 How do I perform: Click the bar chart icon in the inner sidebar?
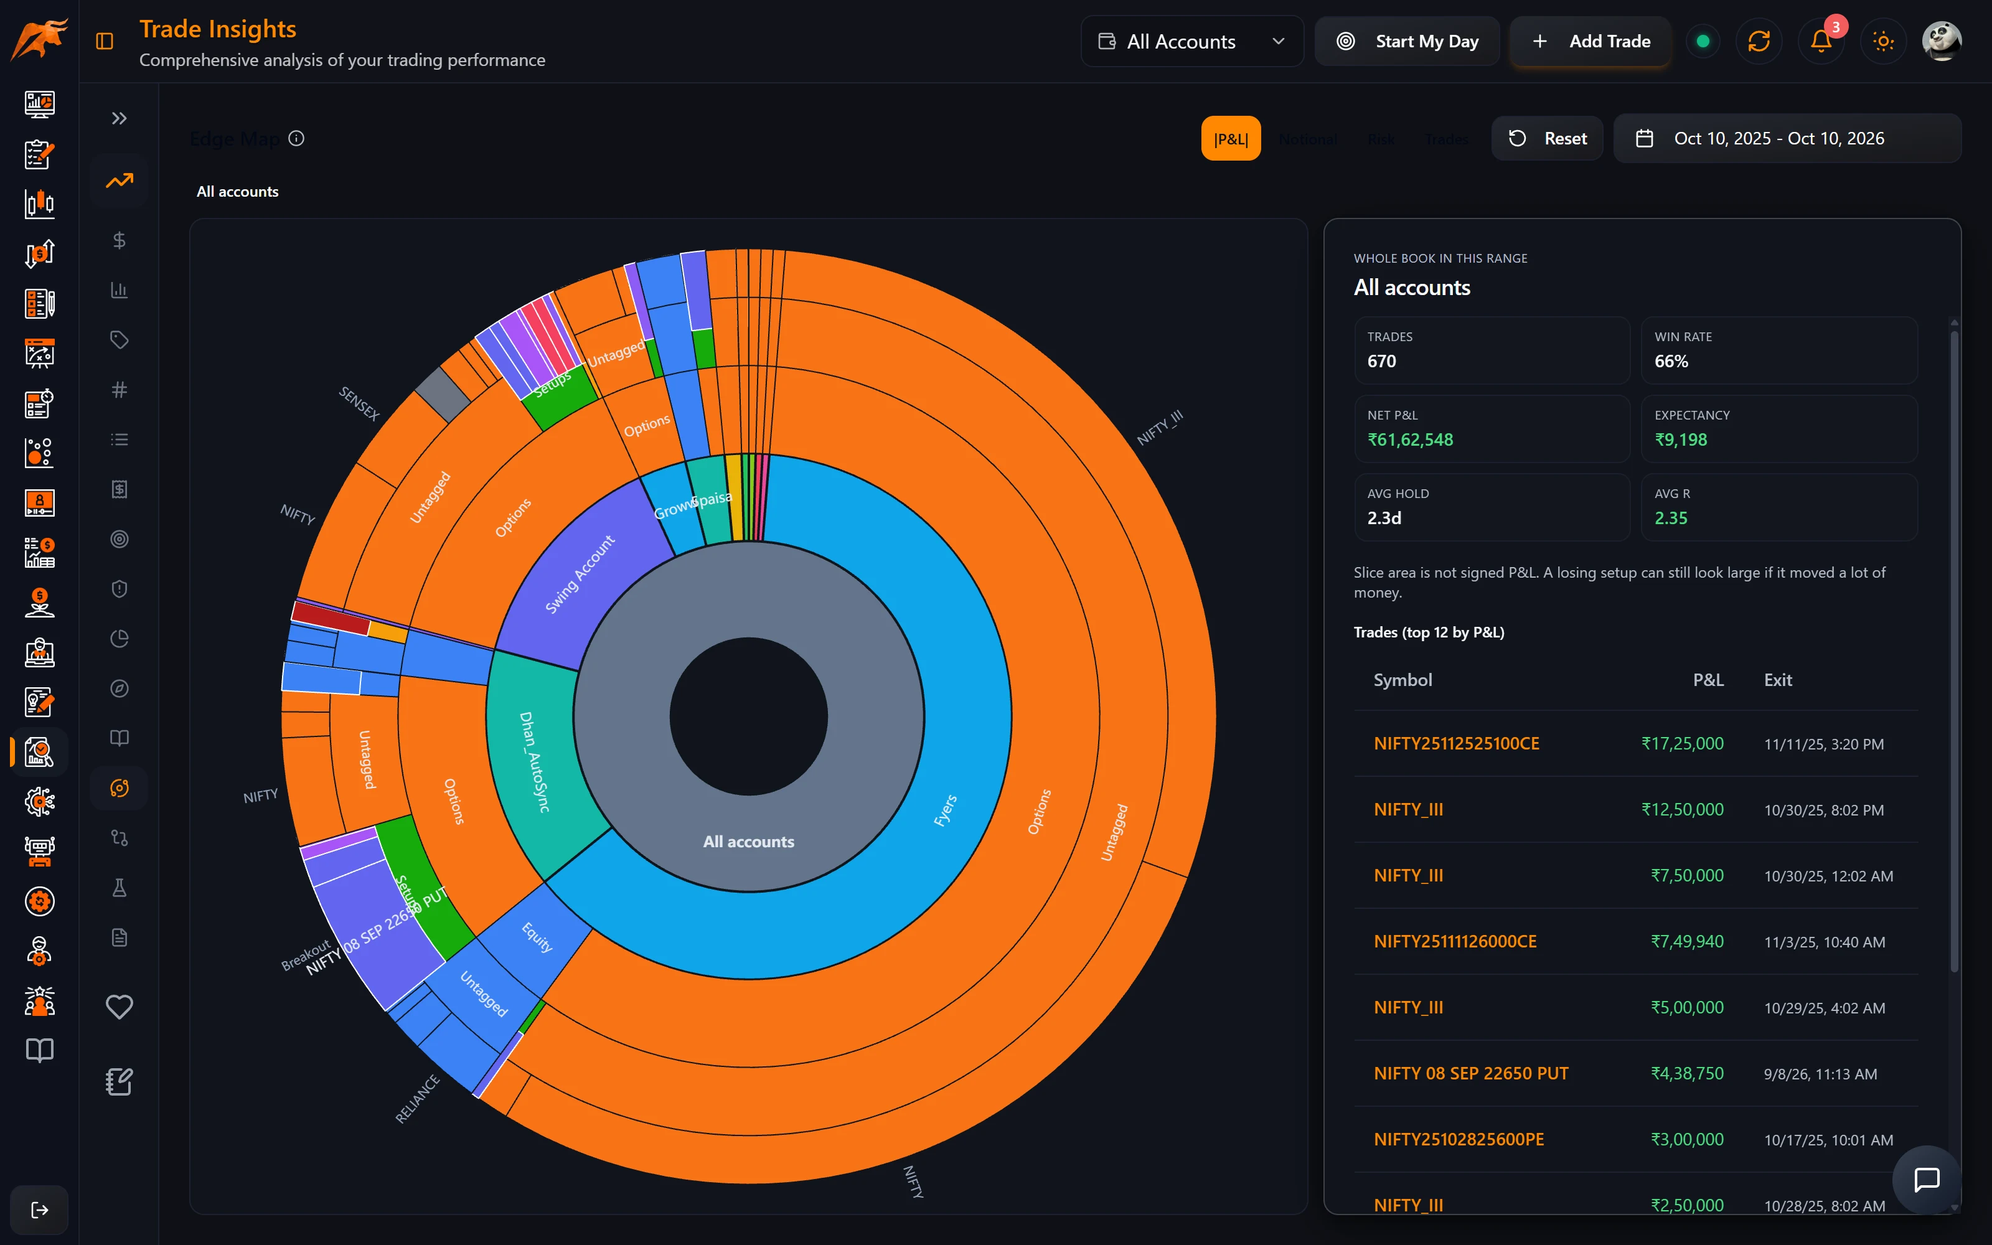(120, 290)
